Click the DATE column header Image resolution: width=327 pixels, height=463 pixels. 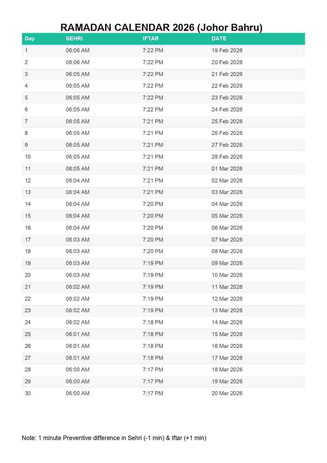coord(219,39)
